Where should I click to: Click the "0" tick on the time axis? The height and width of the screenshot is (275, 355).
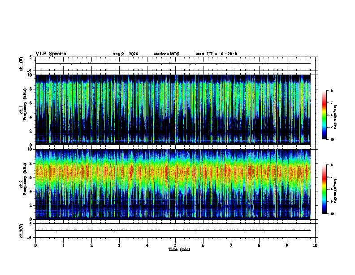(x=35, y=245)
